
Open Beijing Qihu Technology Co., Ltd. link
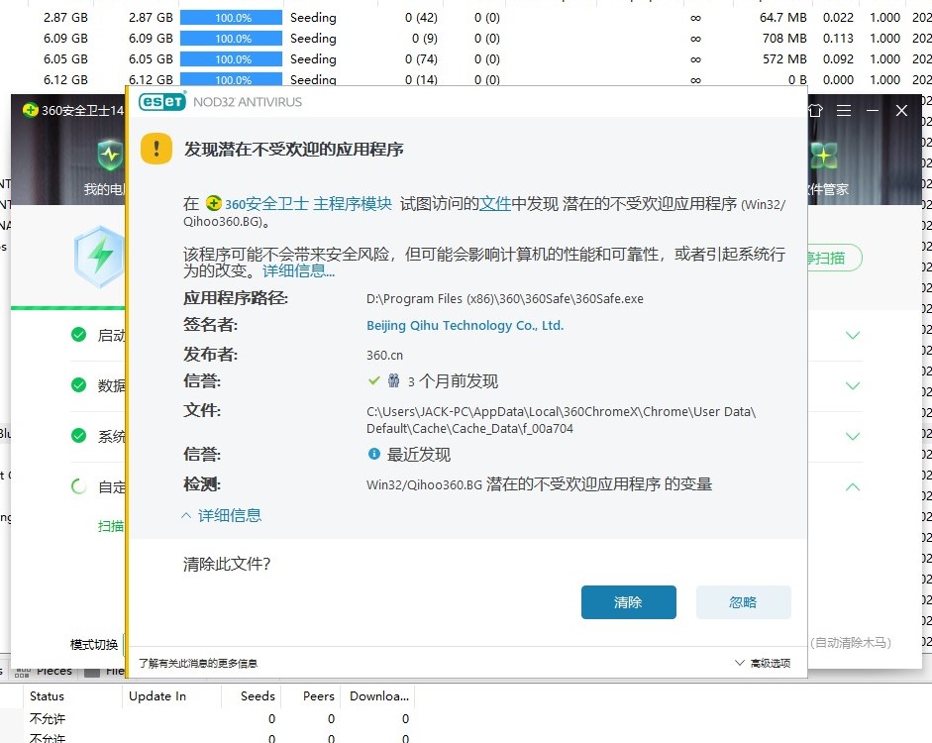(x=465, y=325)
